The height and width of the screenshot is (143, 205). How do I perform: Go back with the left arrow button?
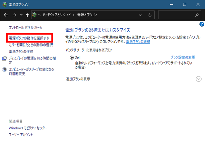coord(6,15)
